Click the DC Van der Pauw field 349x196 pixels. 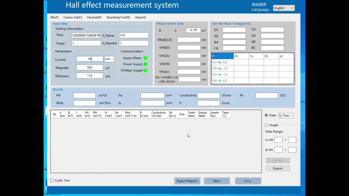(234, 30)
